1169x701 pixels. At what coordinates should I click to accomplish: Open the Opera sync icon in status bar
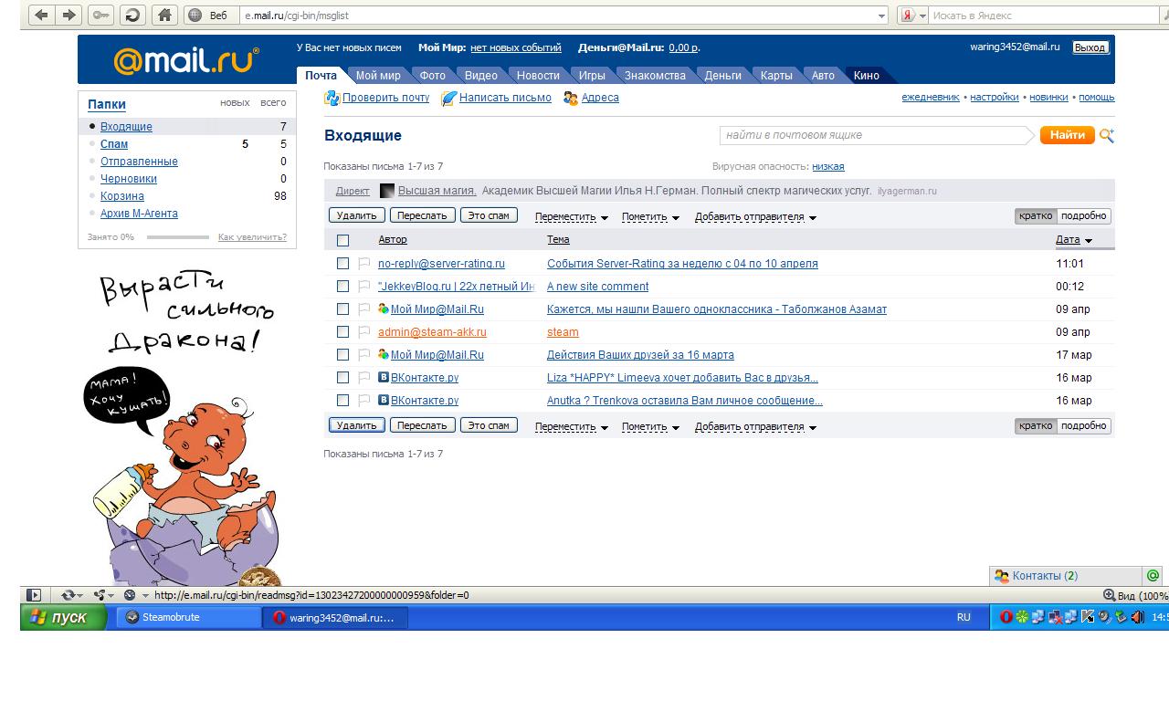point(68,595)
